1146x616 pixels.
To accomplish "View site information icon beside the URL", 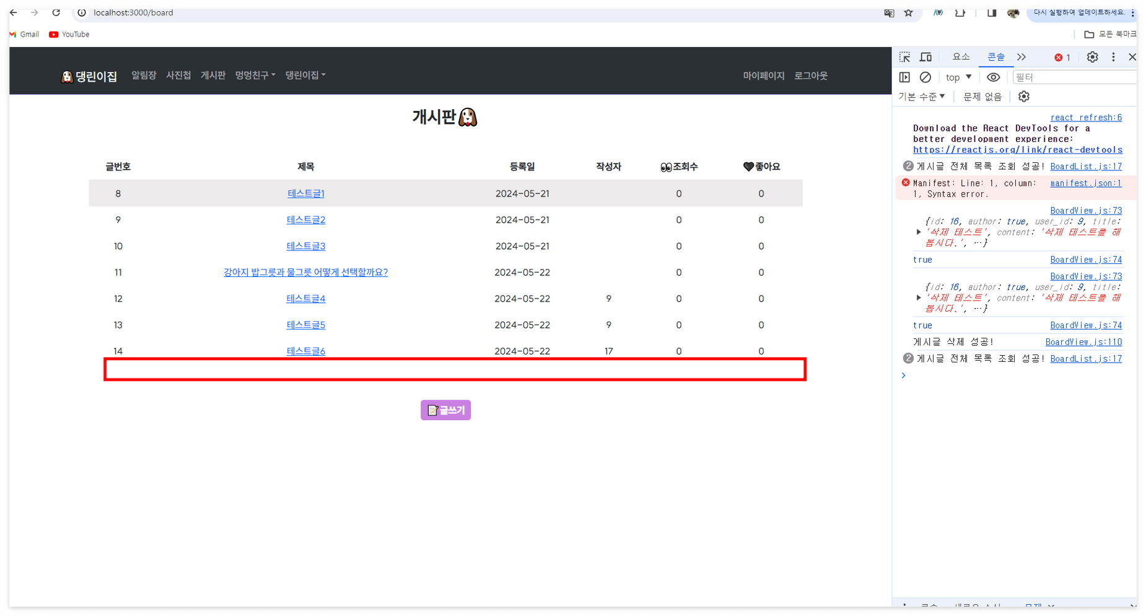I will (x=81, y=12).
